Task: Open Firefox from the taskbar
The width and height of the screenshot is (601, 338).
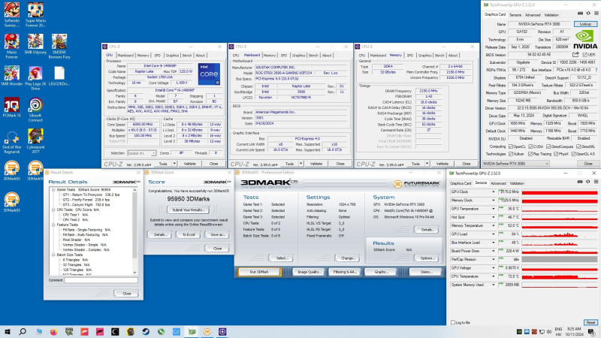Action: (53, 331)
